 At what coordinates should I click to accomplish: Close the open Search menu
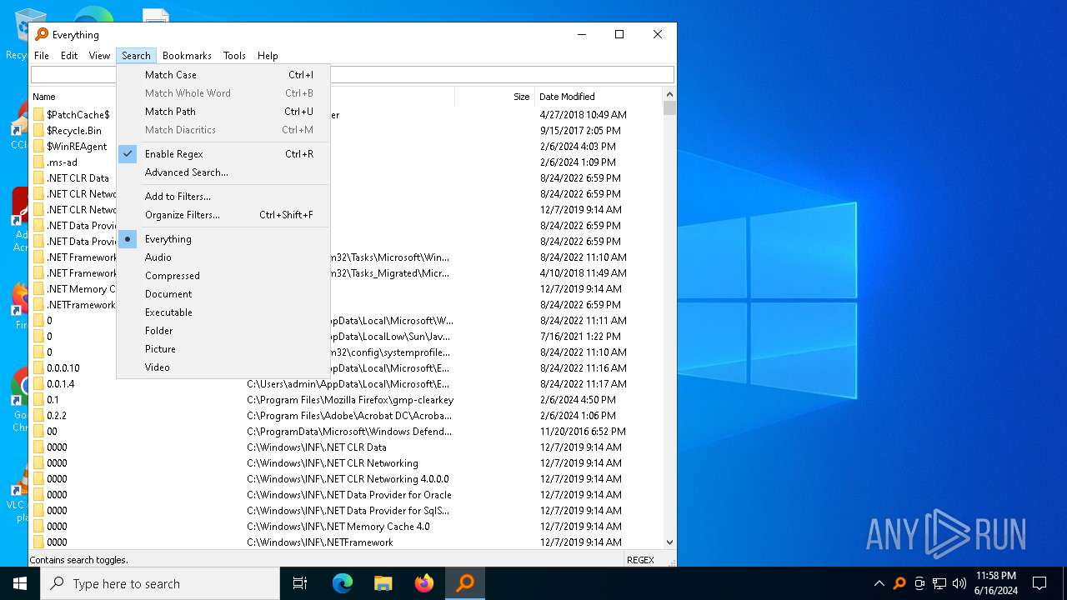tap(136, 56)
